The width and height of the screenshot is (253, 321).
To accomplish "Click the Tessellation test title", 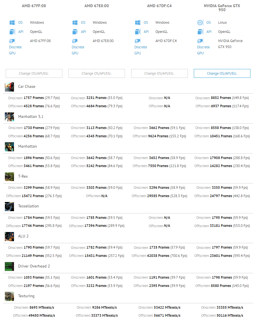I will pyautogui.click(x=28, y=206).
